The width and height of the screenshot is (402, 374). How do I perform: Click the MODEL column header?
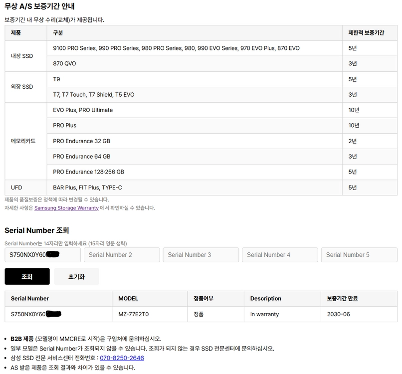click(150, 299)
